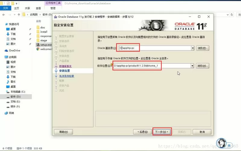
Task: Open 文档 (E:) drive
Action: point(13,101)
